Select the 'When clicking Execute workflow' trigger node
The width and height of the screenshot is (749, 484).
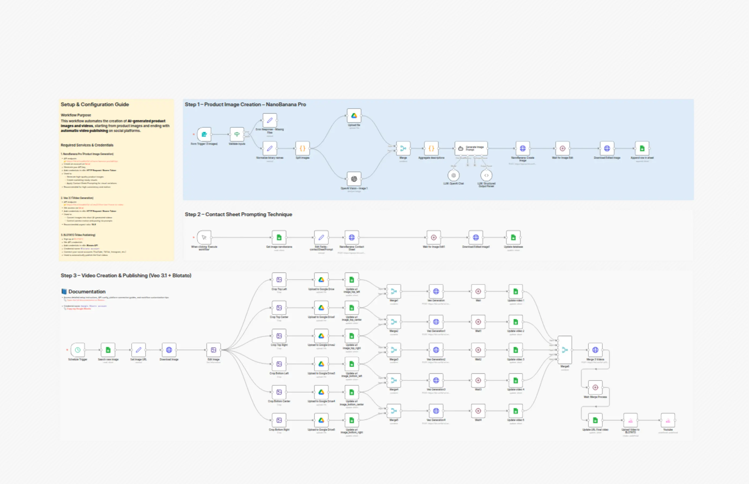pos(204,237)
